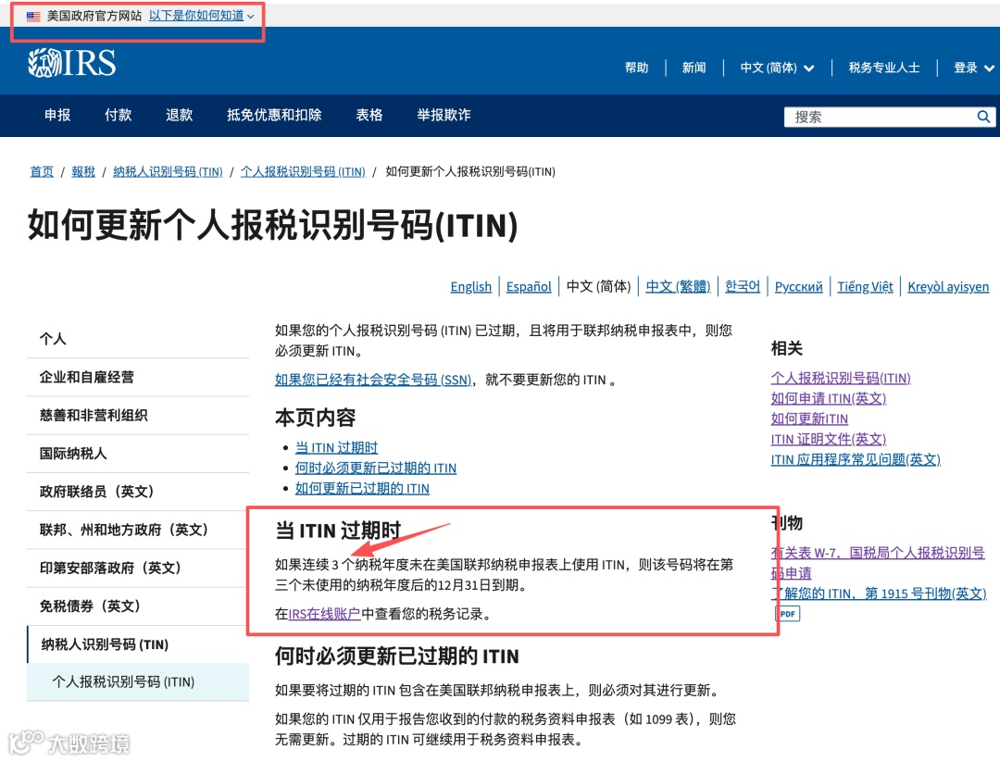Click 帮助 in the top header

[x=636, y=68]
